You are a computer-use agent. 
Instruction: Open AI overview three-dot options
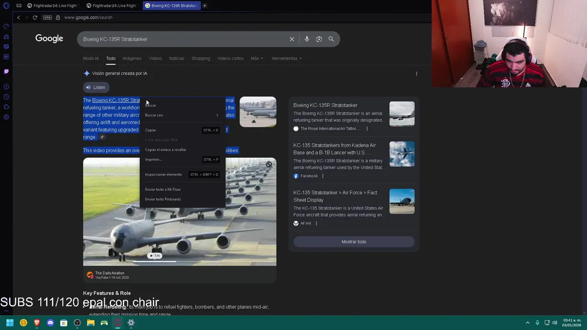click(x=416, y=73)
